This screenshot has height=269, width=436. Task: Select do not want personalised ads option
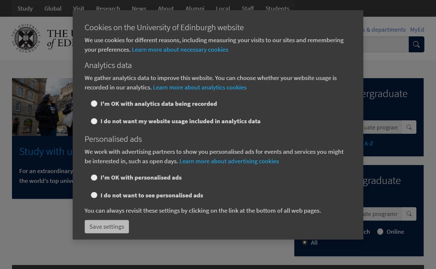click(94, 195)
